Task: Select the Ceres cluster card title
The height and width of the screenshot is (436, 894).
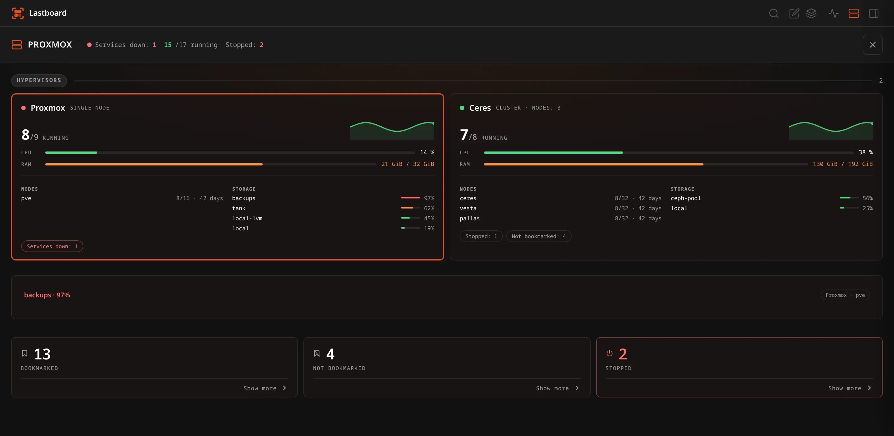Action: [480, 108]
